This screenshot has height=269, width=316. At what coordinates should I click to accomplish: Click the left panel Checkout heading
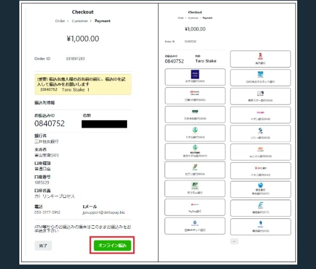(83, 12)
